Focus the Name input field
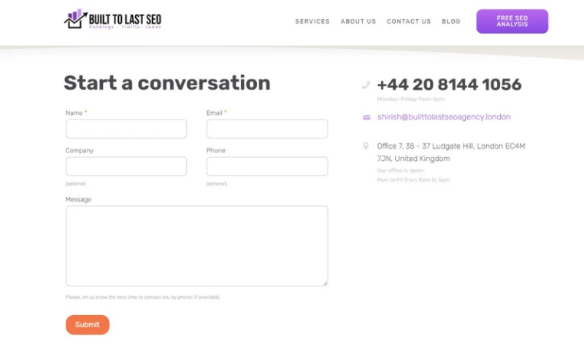The image size is (584, 350). (x=126, y=128)
